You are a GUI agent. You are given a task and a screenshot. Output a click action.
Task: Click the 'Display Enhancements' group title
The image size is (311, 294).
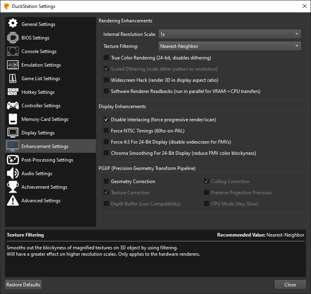pyautogui.click(x=122, y=107)
